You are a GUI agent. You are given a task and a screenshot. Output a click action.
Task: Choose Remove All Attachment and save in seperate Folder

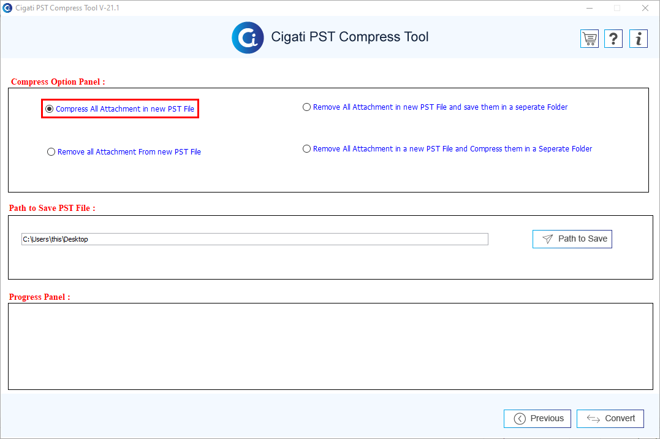pyautogui.click(x=435, y=107)
